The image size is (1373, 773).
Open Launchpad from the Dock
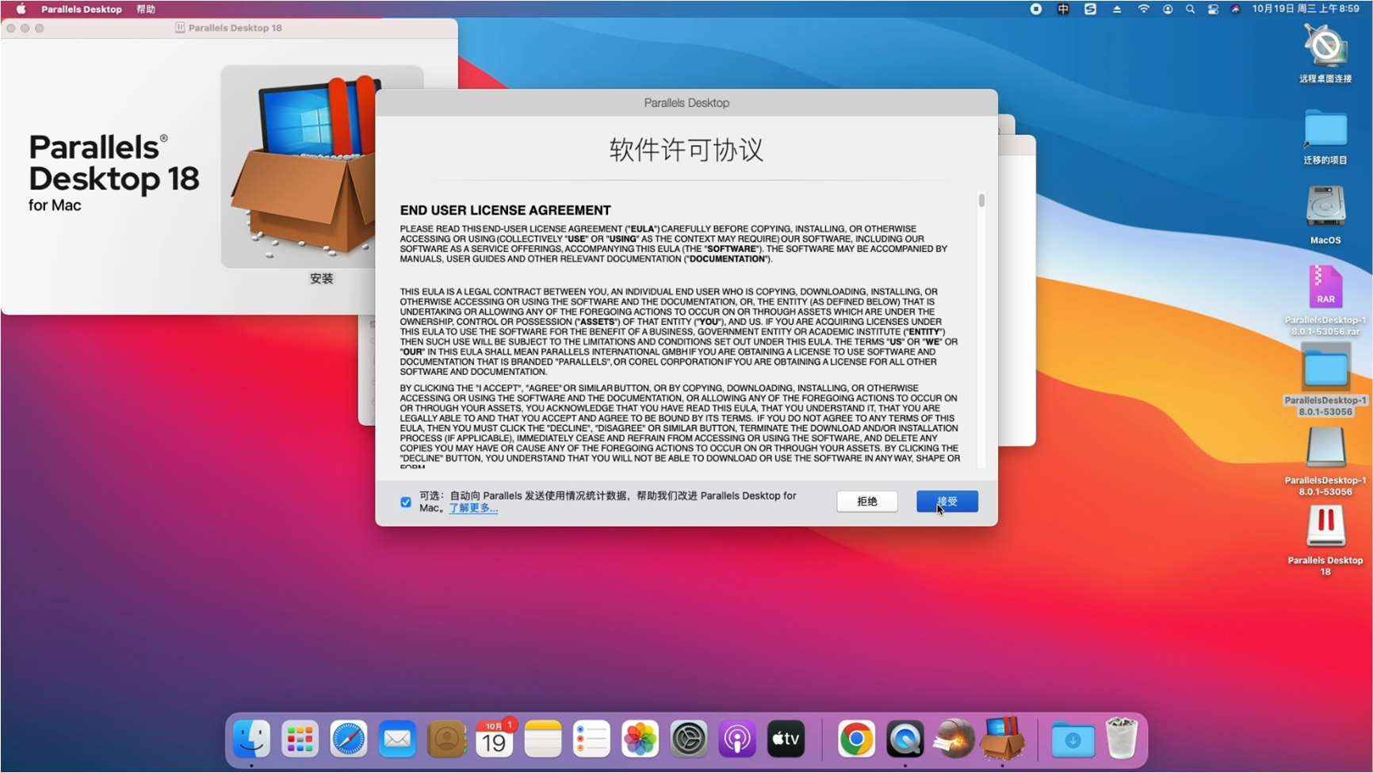300,740
